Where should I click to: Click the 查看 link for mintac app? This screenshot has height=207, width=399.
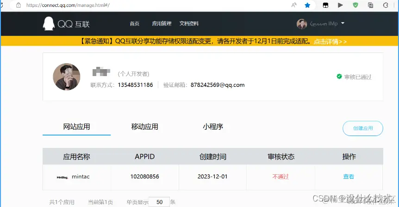pyautogui.click(x=349, y=177)
